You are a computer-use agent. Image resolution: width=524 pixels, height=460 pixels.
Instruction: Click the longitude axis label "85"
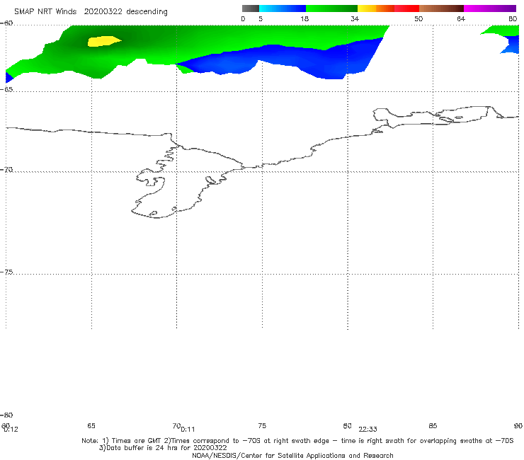coord(433,425)
